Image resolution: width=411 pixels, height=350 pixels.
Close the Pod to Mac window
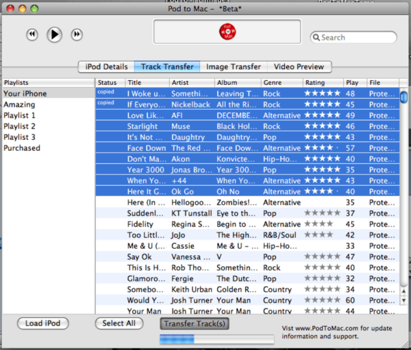coord(10,9)
